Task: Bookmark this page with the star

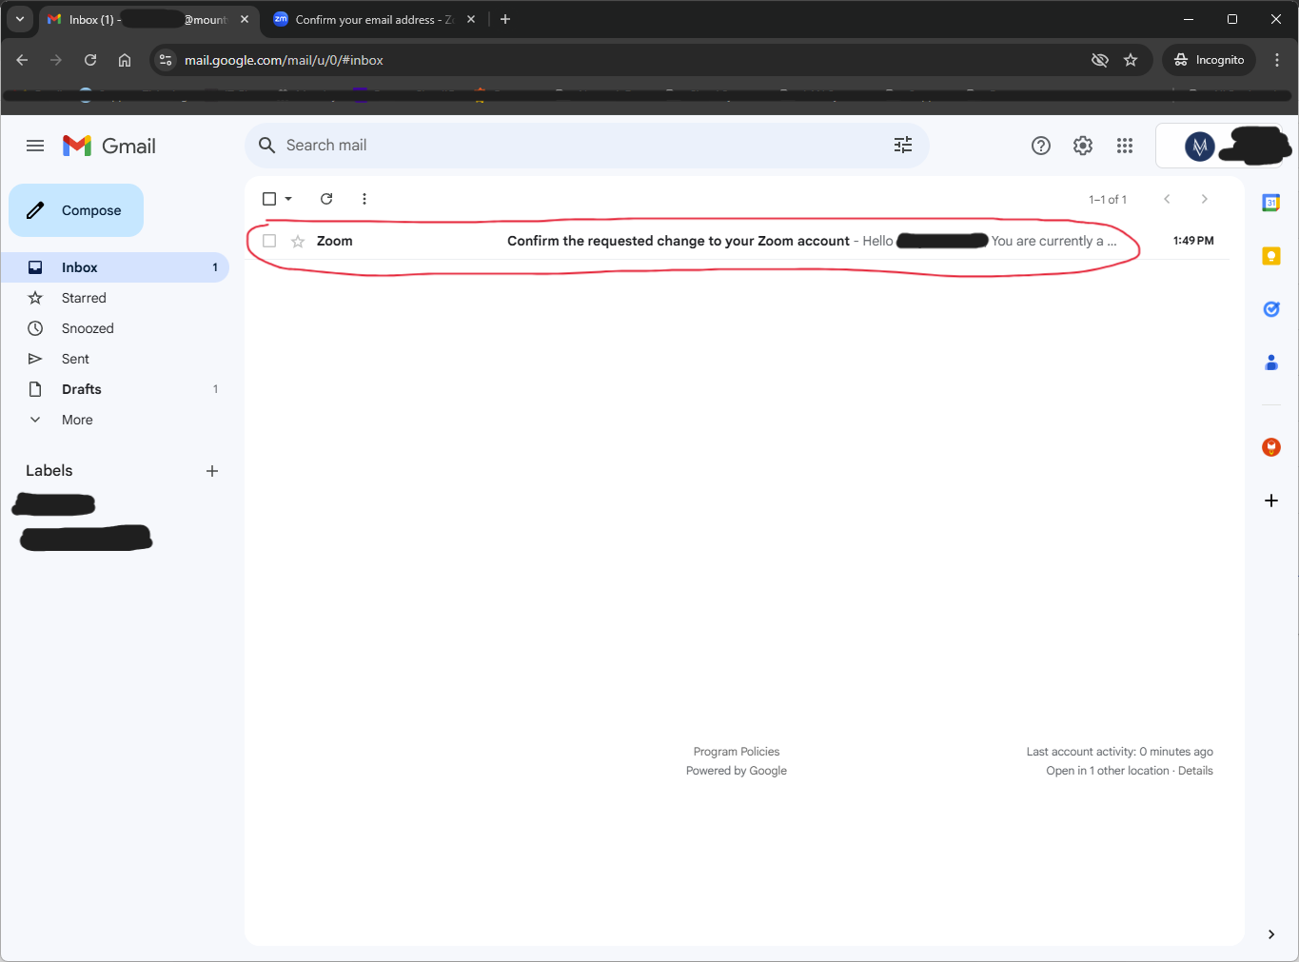Action: pos(1131,60)
